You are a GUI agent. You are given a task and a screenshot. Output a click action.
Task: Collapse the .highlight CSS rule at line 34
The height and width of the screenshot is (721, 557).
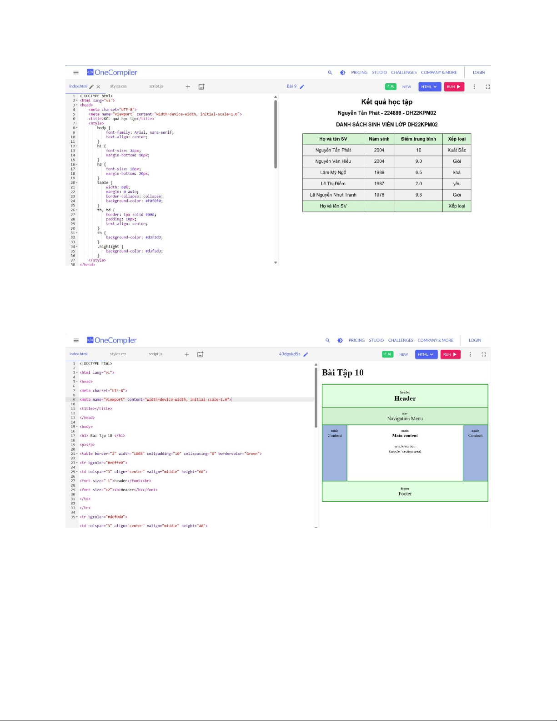coord(77,247)
